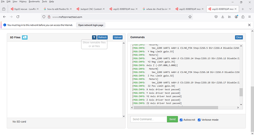Viewport: 254px width, 135px height.
Task: Go forward to next page
Action: pyautogui.click(x=11, y=17)
